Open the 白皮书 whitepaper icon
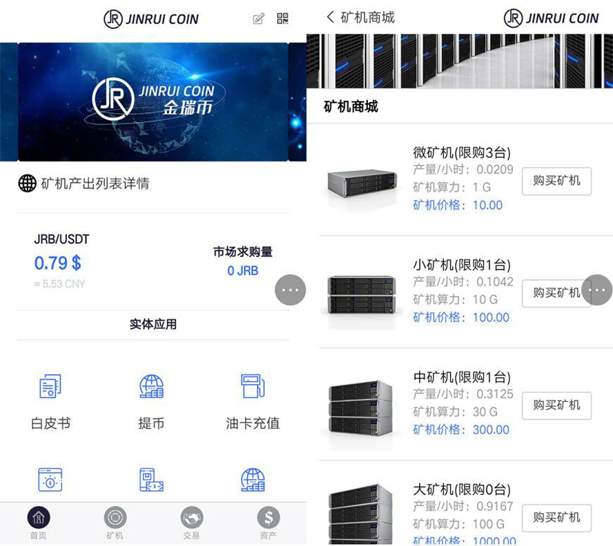Screen dimensions: 613x546 coord(50,386)
